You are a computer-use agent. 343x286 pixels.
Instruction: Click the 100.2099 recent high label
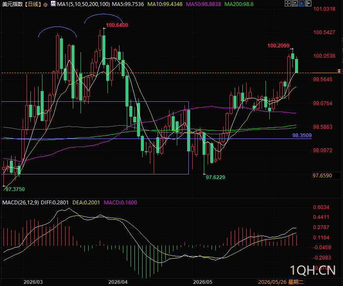[x=278, y=46]
